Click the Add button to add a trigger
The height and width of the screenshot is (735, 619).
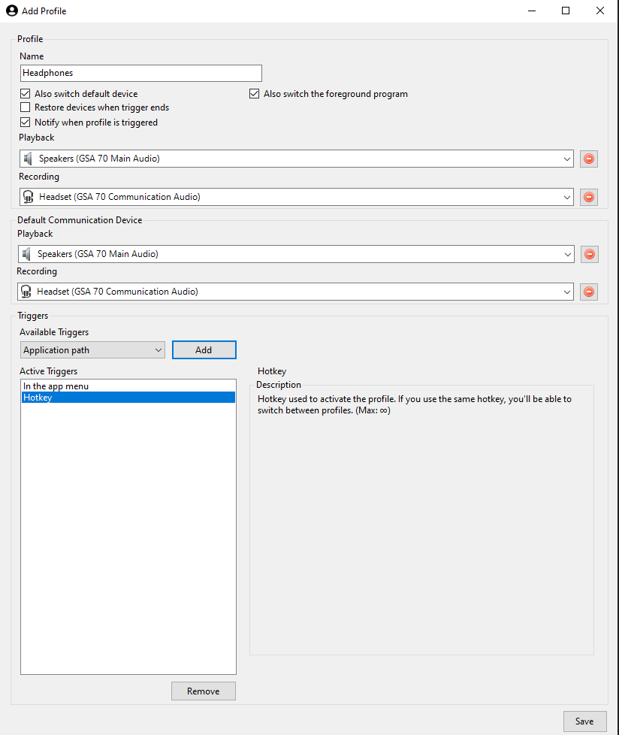tap(204, 349)
